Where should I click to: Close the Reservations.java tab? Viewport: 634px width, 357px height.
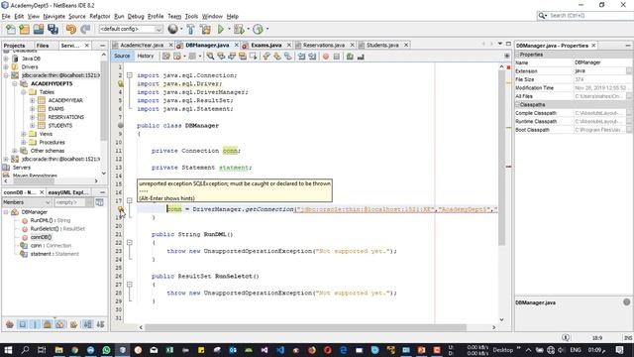point(352,45)
